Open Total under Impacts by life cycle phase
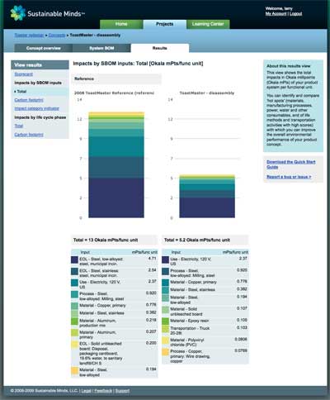 click(x=19, y=126)
